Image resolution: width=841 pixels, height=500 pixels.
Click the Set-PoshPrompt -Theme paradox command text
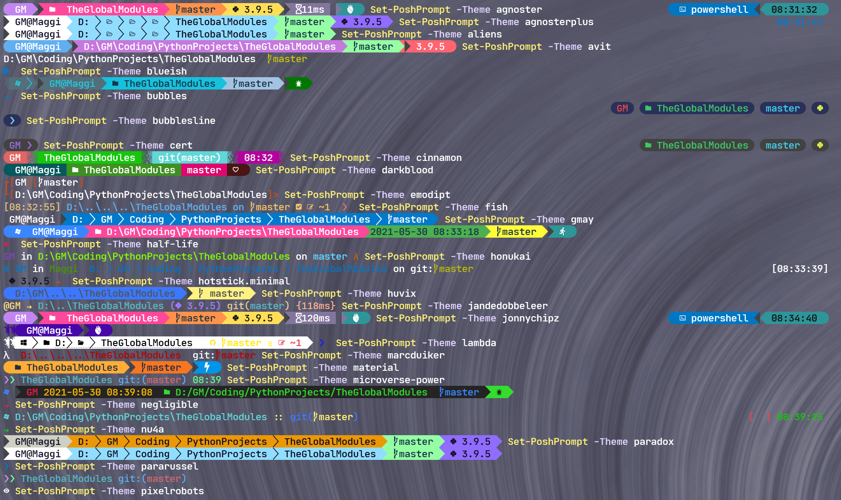[591, 441]
